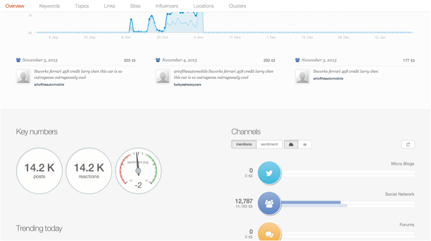Click the sentiment average gauge

pyautogui.click(x=139, y=170)
